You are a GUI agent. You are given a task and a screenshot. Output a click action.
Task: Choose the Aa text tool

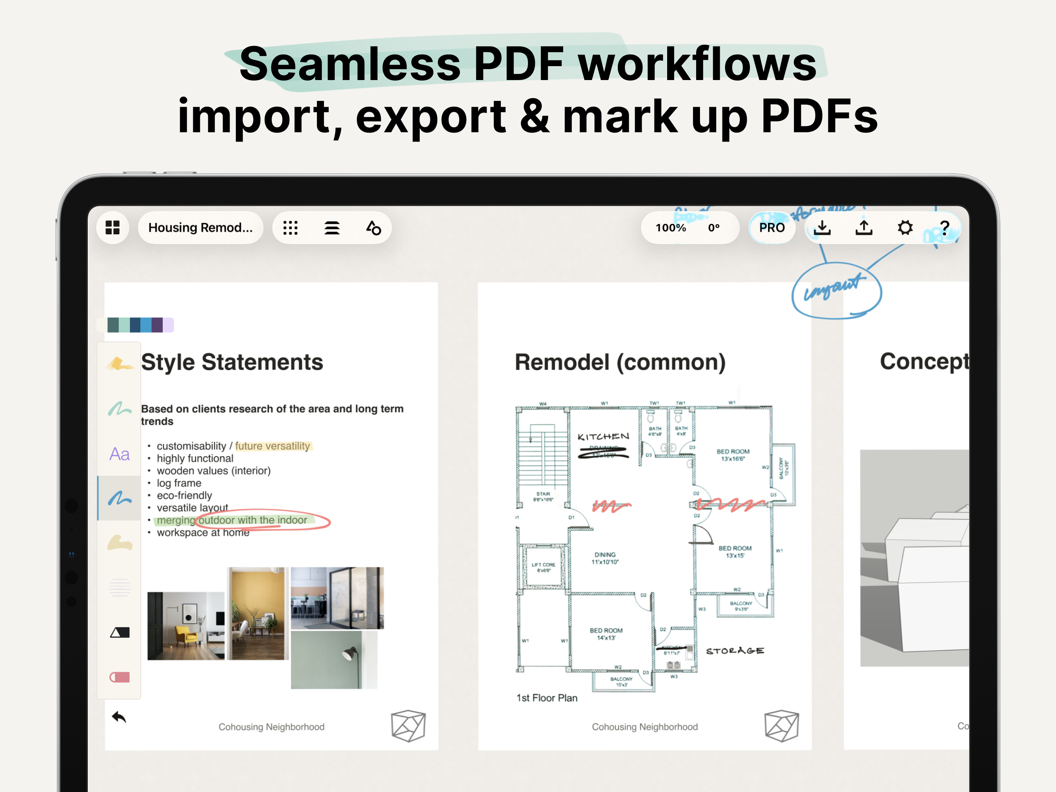(x=119, y=454)
